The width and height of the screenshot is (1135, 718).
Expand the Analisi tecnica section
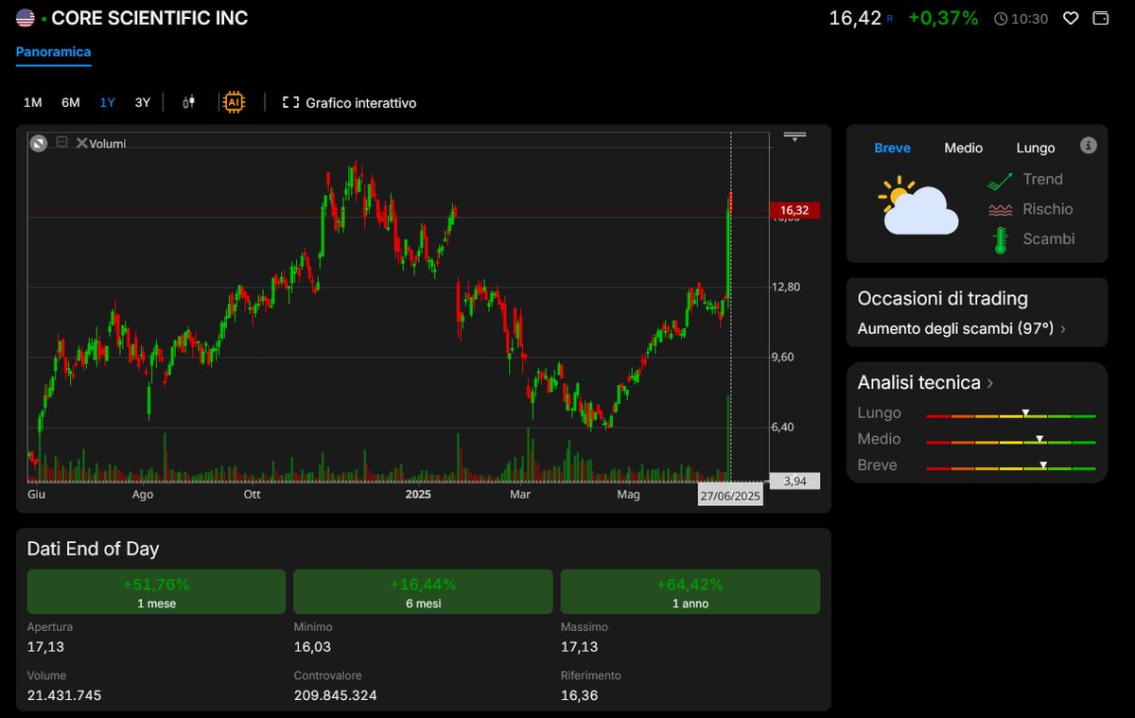[925, 382]
